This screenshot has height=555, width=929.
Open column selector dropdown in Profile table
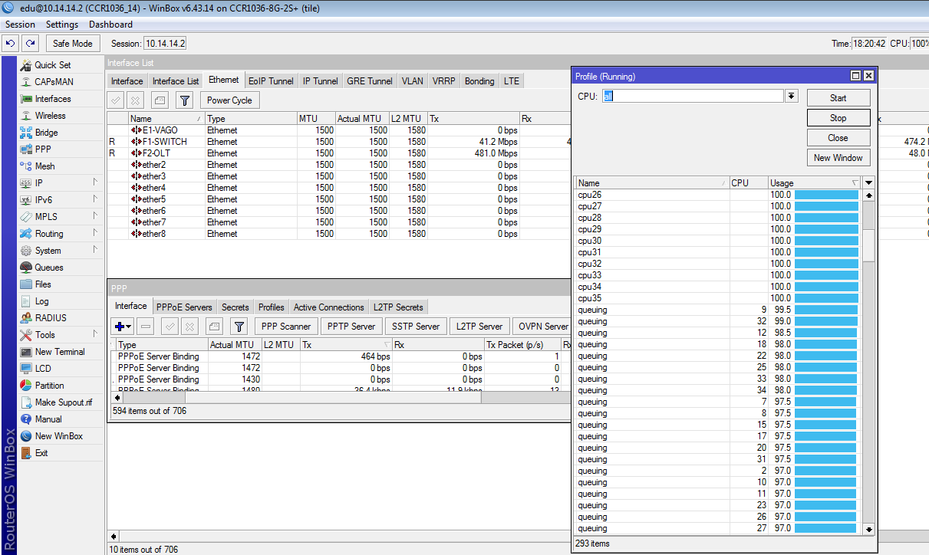868,183
